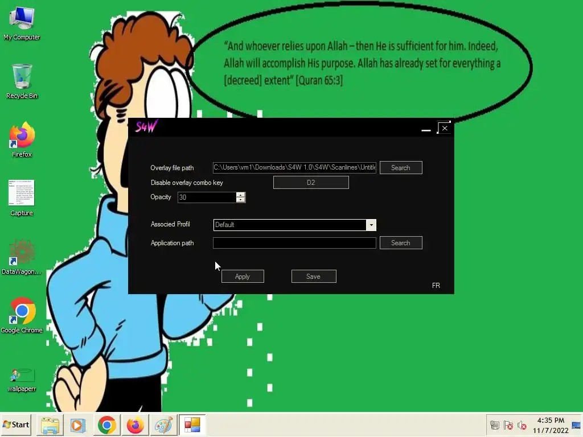Open the Capture file on desktop
Screen dimensions: 583x437
click(22, 198)
